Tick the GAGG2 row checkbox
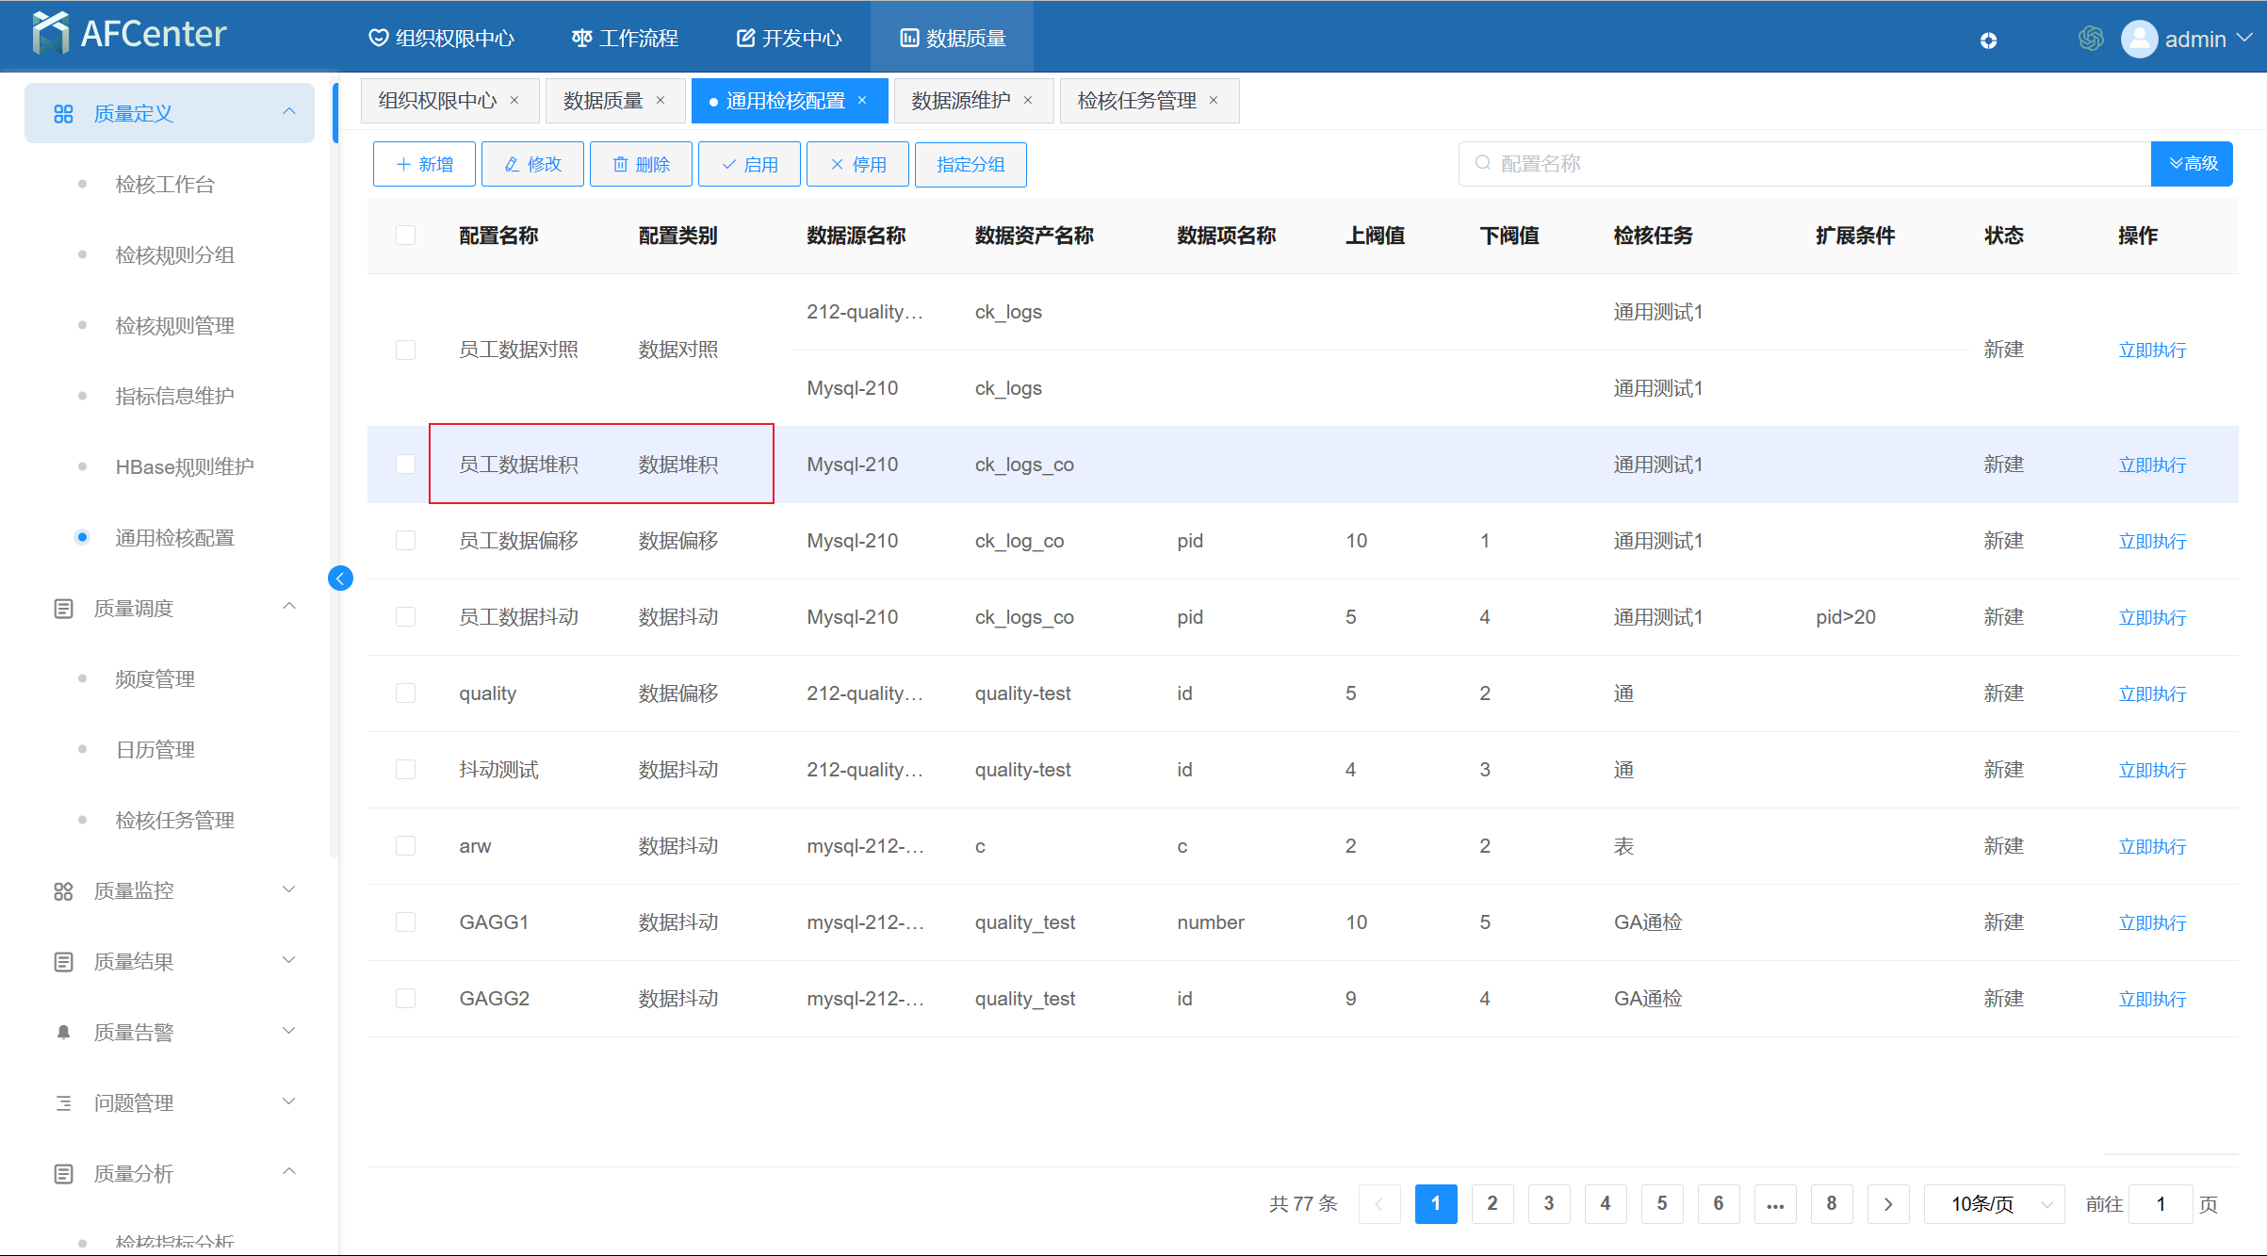Viewport: 2267px width, 1256px height. 405,999
